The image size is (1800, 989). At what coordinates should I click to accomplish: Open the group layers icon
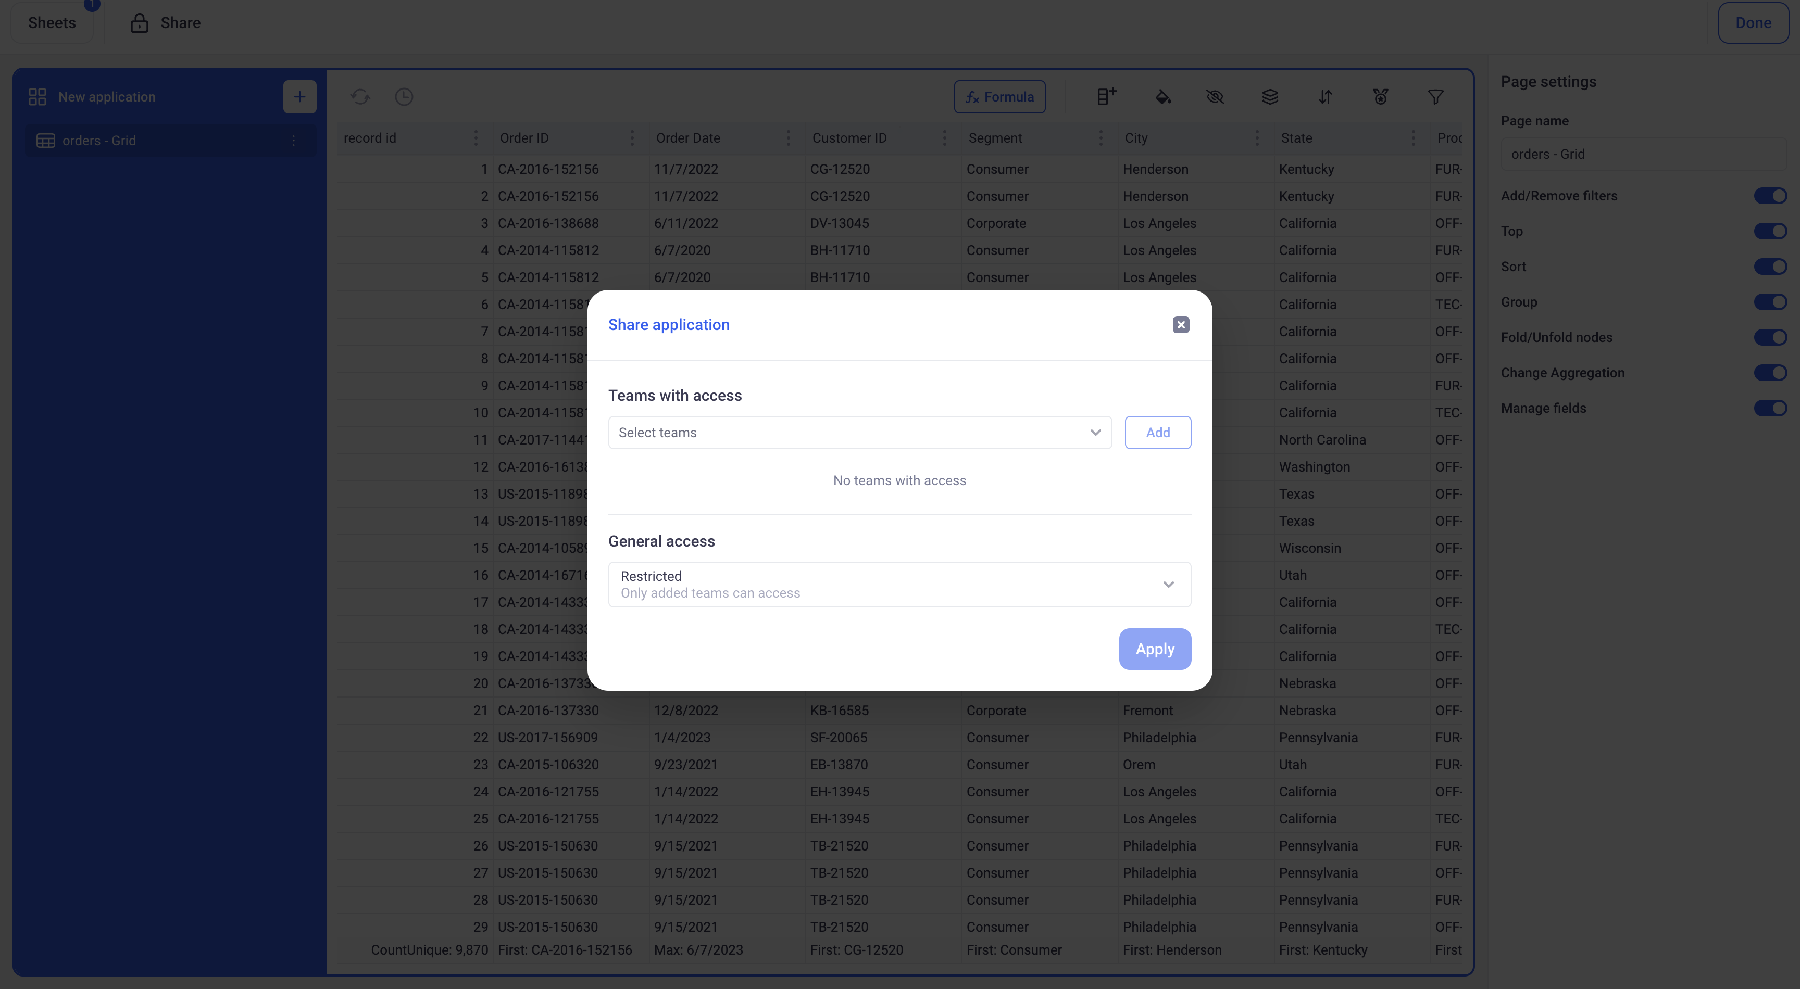tap(1270, 96)
